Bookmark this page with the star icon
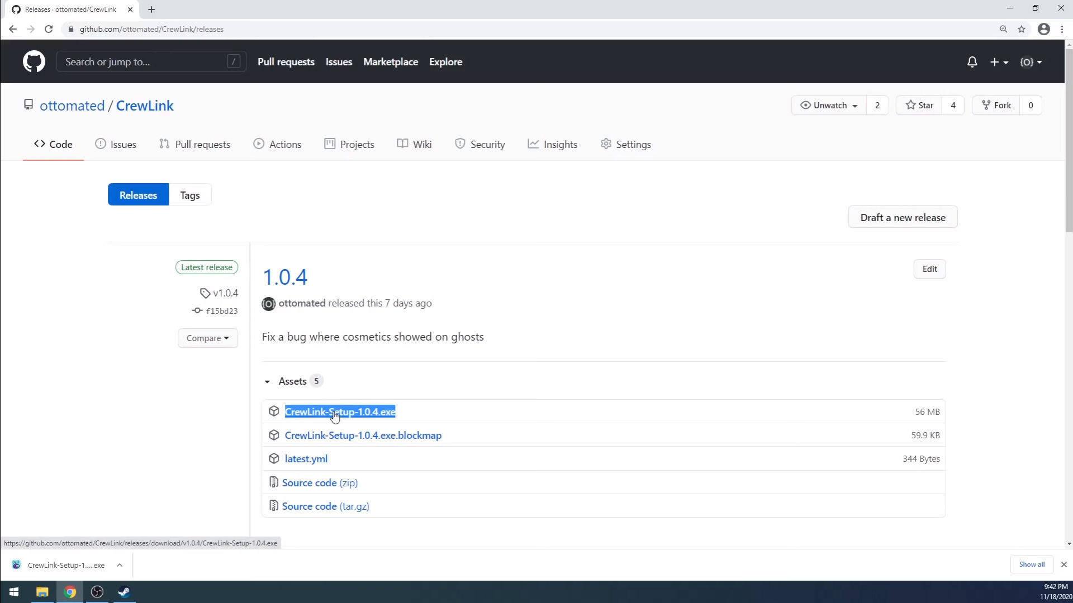The height and width of the screenshot is (603, 1073). click(x=1022, y=29)
